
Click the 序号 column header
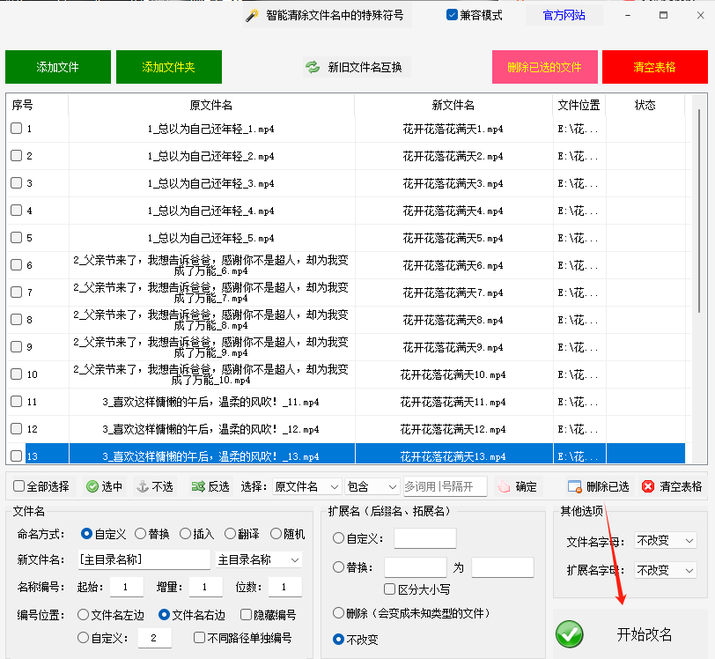point(37,105)
